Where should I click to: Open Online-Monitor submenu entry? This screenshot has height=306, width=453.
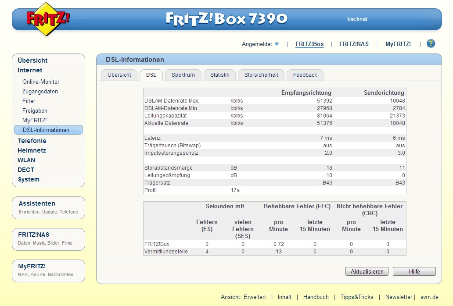pyautogui.click(x=41, y=82)
